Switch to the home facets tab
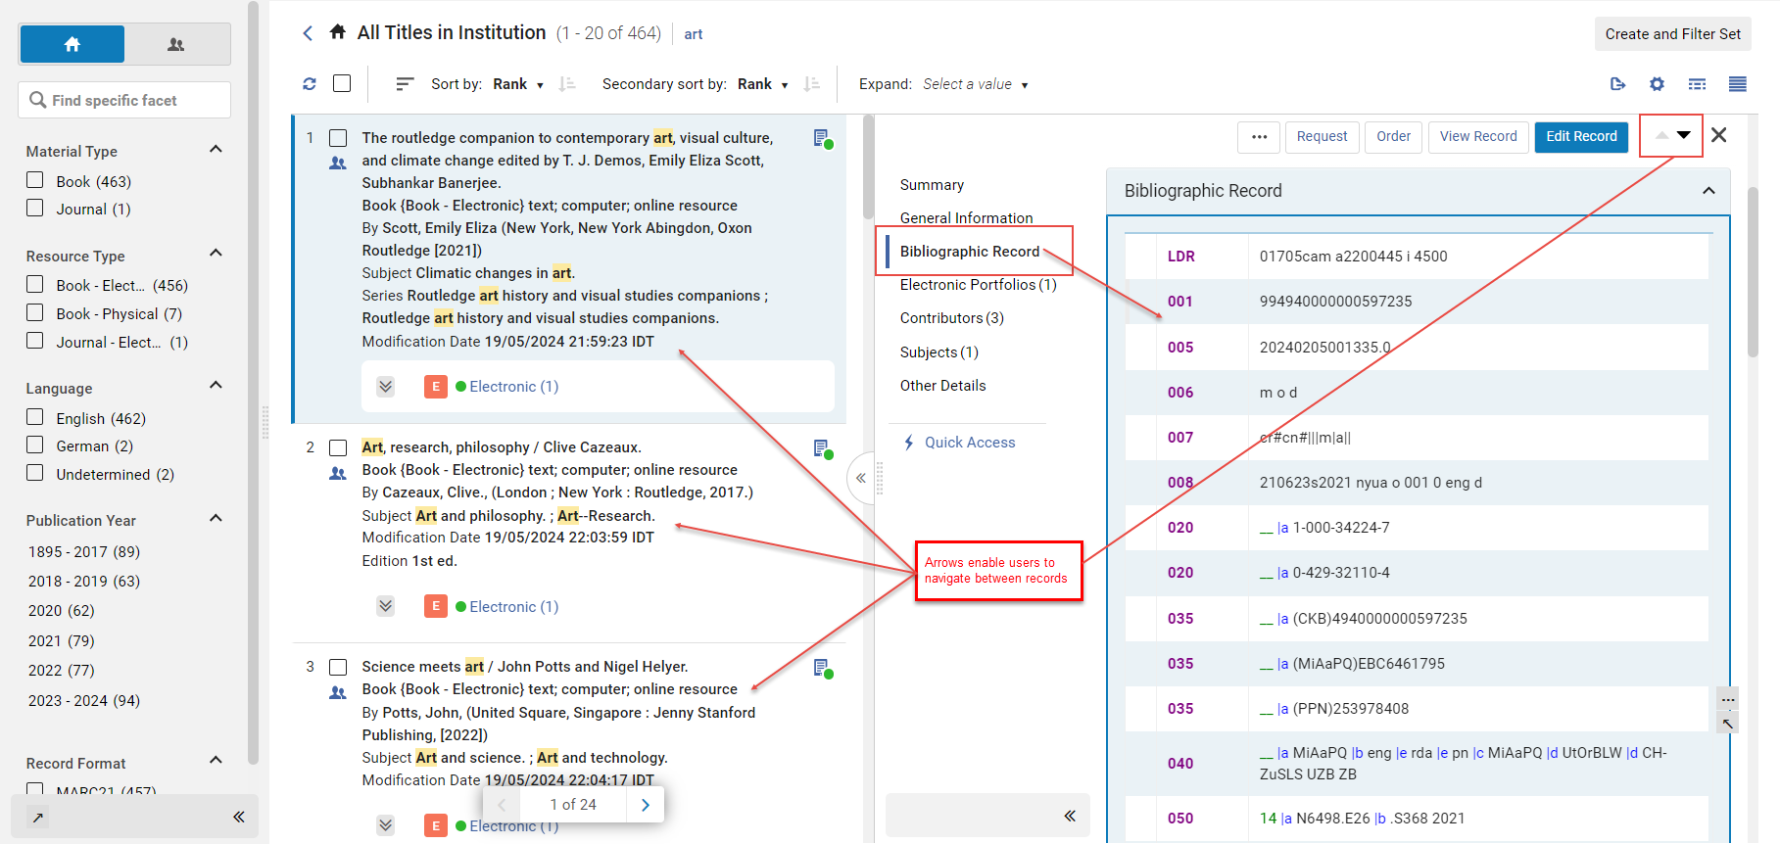Image resolution: width=1780 pixels, height=844 pixels. [72, 44]
